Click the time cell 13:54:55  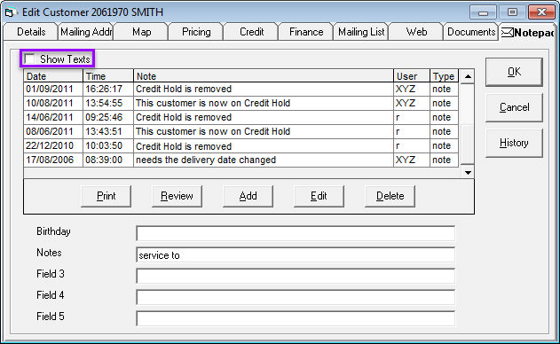pyautogui.click(x=108, y=103)
